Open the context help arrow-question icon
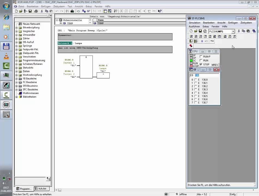 click(159, 11)
